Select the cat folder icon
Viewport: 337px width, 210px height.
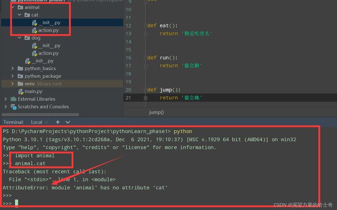(x=27, y=15)
